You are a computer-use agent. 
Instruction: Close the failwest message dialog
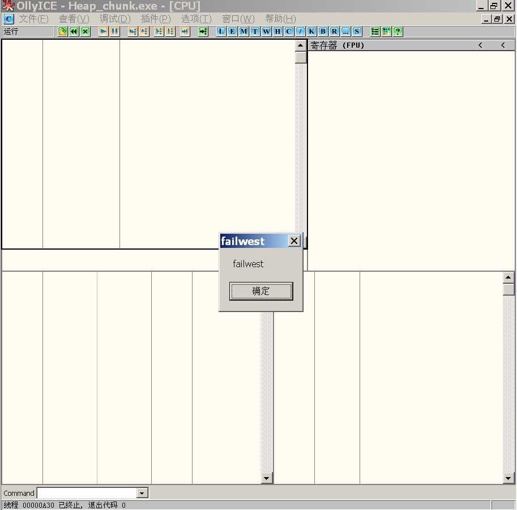(294, 241)
